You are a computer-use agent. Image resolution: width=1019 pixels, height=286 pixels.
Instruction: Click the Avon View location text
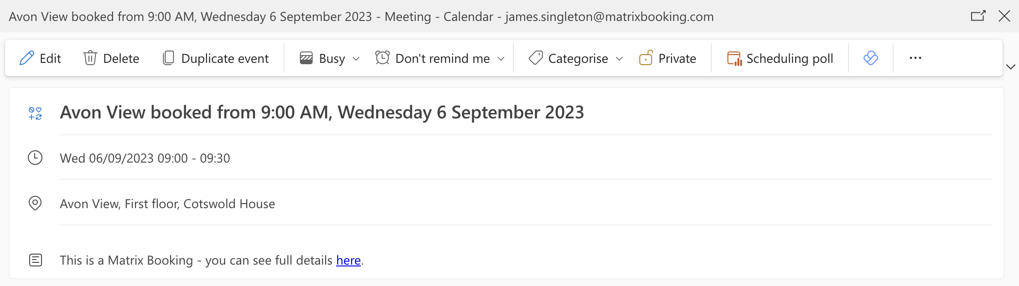(167, 204)
